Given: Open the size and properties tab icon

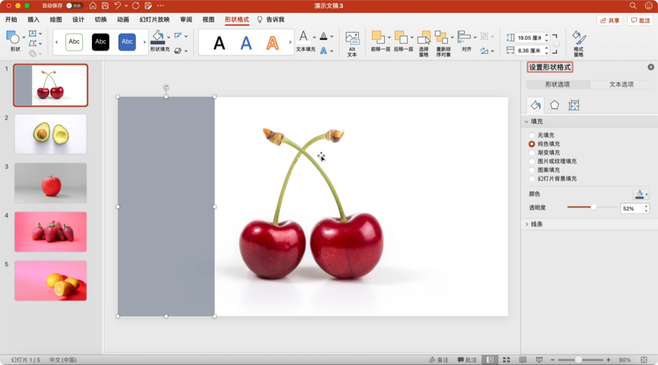Looking at the screenshot, I should (x=573, y=105).
